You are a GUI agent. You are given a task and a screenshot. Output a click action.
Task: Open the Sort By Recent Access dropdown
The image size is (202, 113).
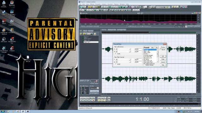pyautogui.click(x=98, y=88)
